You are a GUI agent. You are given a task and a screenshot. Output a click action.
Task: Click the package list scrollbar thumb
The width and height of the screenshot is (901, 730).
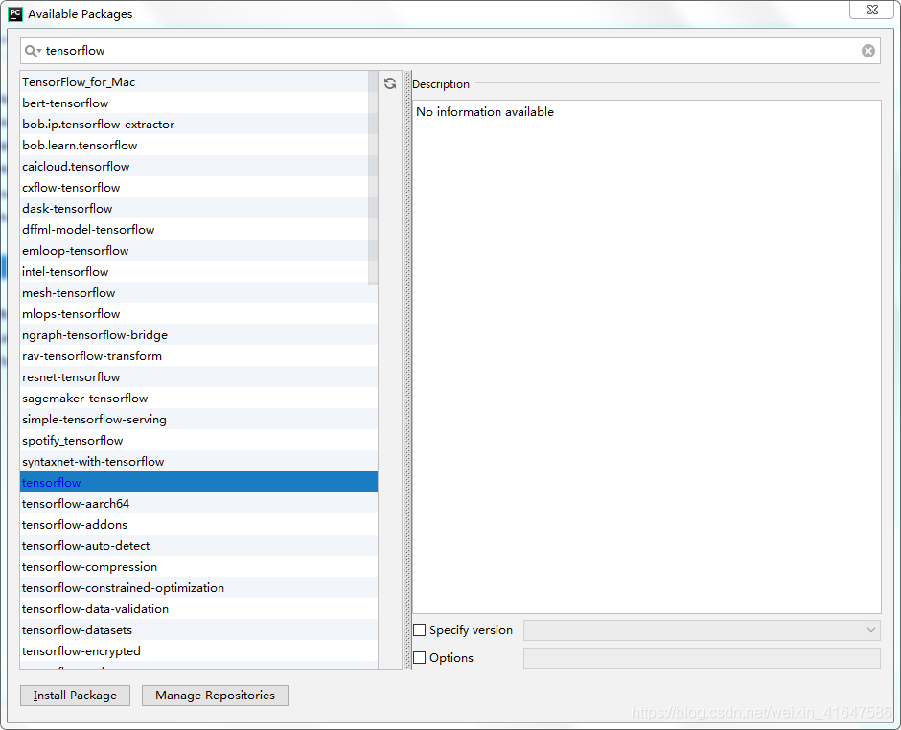click(373, 178)
